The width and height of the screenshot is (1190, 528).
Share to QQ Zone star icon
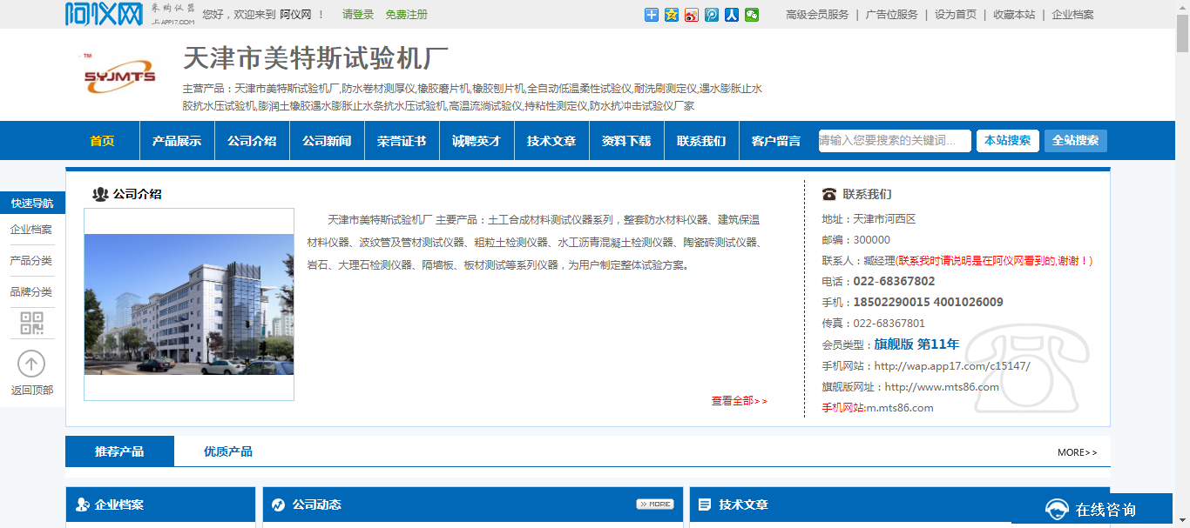pyautogui.click(x=672, y=15)
